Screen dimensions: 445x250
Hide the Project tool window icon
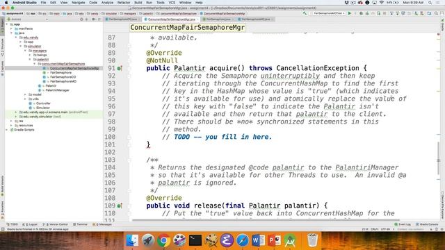(99, 19)
